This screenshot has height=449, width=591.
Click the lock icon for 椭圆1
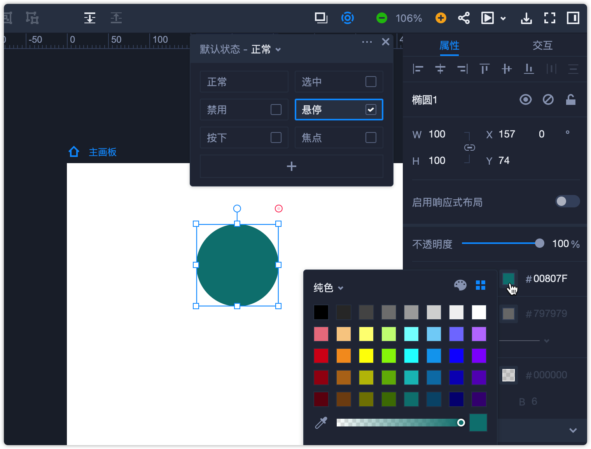(570, 100)
